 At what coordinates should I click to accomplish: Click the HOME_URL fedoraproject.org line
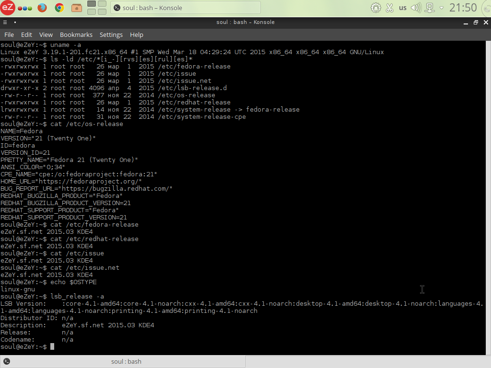(71, 182)
